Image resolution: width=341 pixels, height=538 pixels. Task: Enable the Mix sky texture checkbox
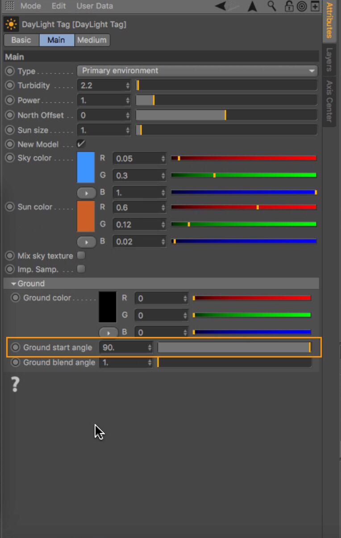pyautogui.click(x=81, y=256)
